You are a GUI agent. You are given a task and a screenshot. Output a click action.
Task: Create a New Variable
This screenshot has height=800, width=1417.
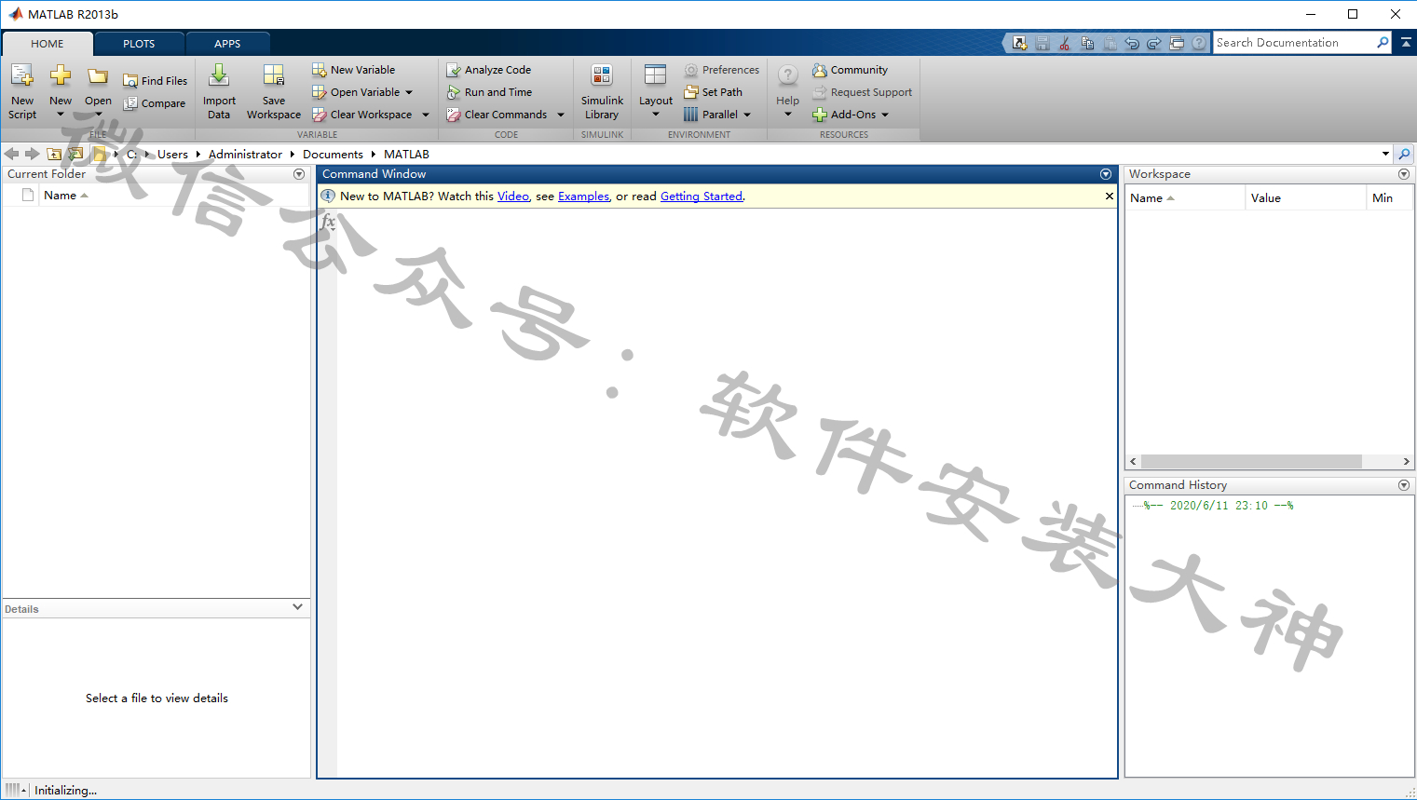coord(354,70)
